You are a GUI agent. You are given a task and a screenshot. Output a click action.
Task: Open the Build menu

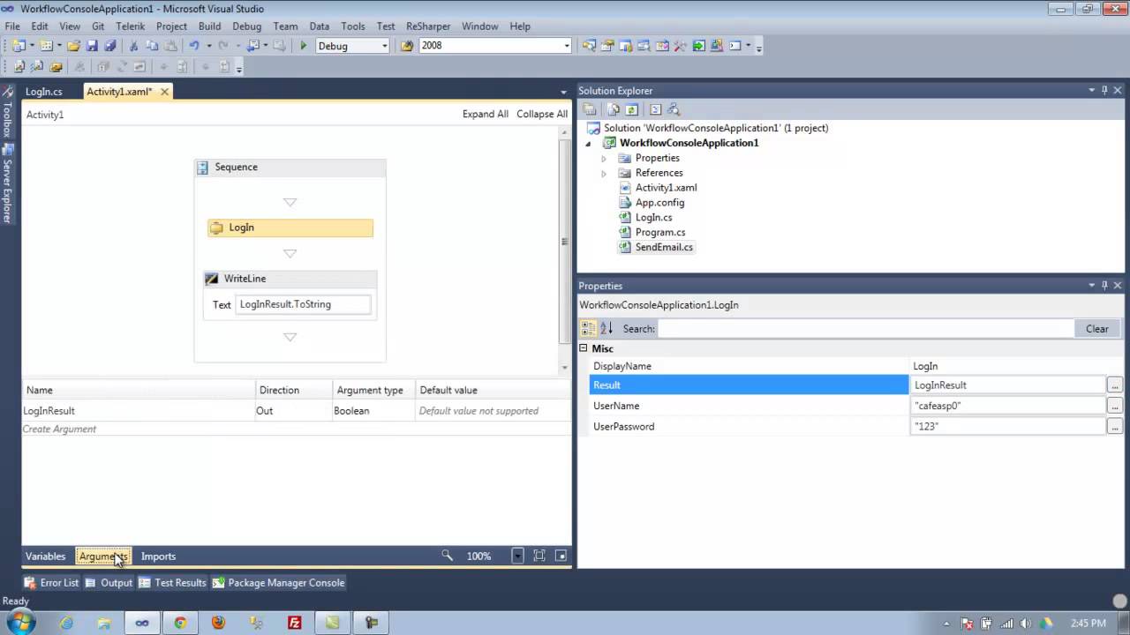pyautogui.click(x=209, y=26)
